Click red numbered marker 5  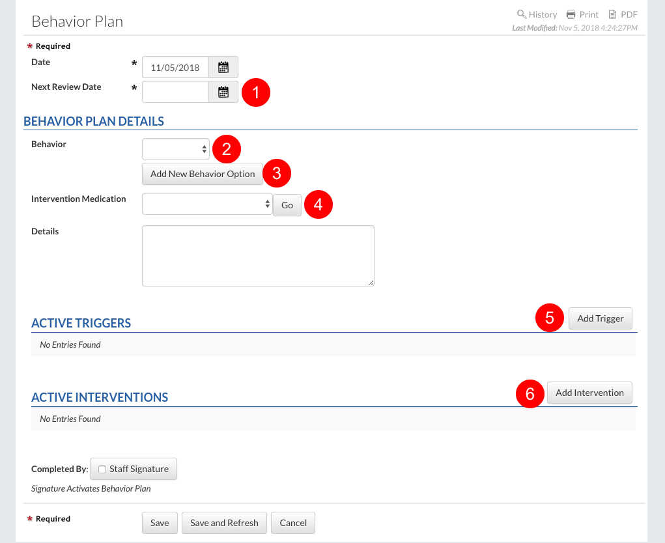[x=549, y=318]
